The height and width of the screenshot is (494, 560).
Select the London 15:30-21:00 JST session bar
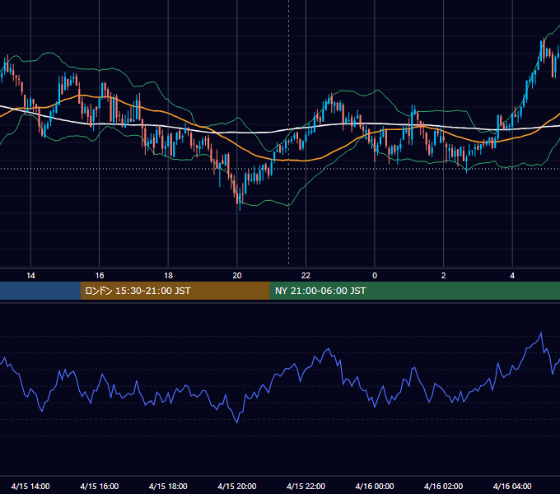(x=175, y=291)
